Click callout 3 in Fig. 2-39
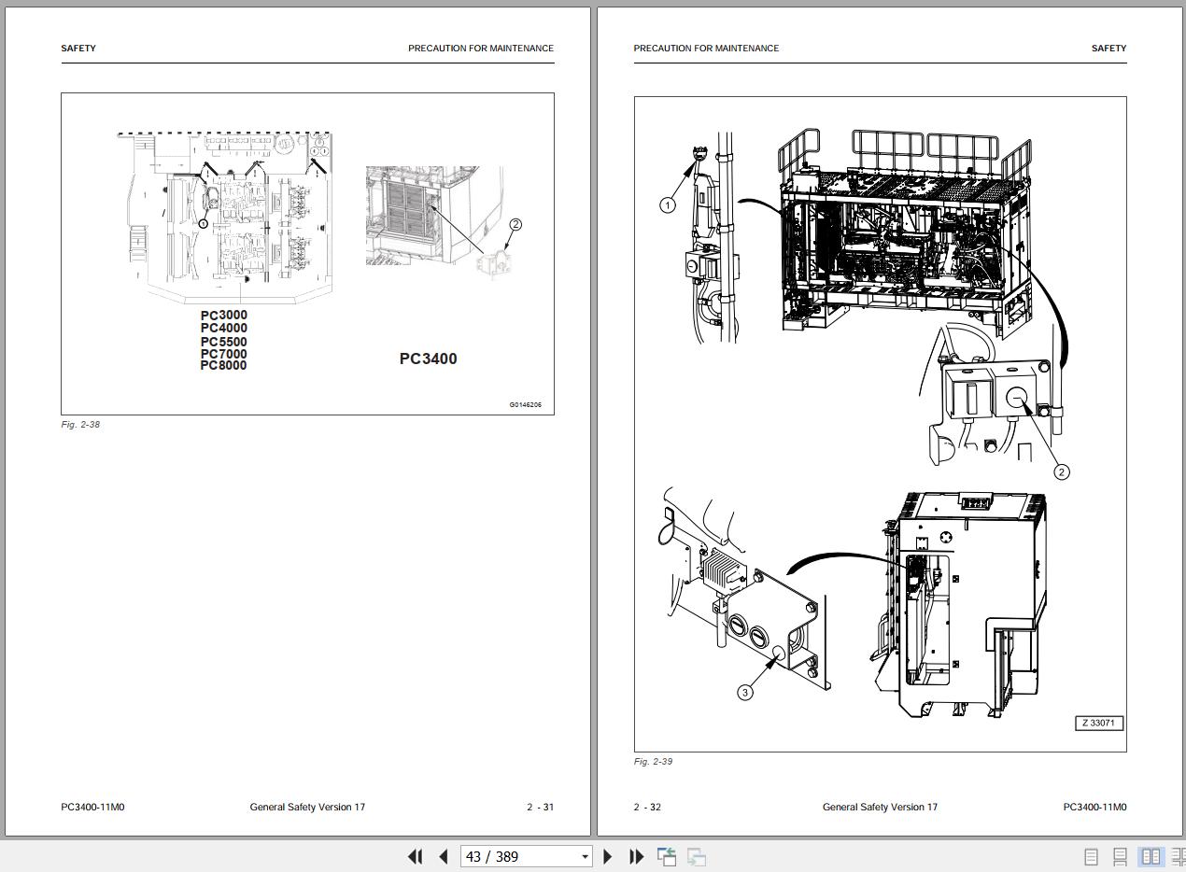Image resolution: width=1186 pixels, height=872 pixels. pos(745,693)
